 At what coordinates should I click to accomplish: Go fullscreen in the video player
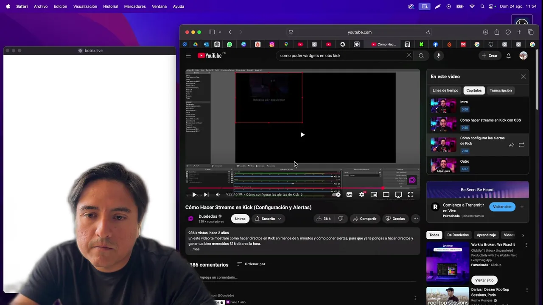tap(411, 194)
